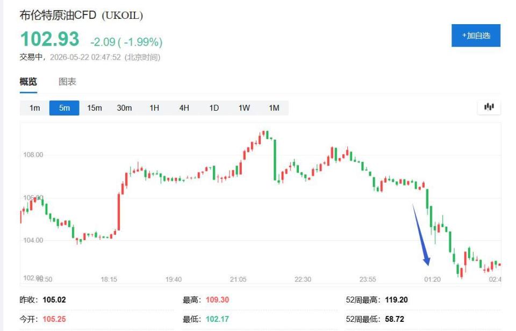Click the title 布伦特原油CFD (UKOIL)
The width and height of the screenshot is (516, 331).
81,15
